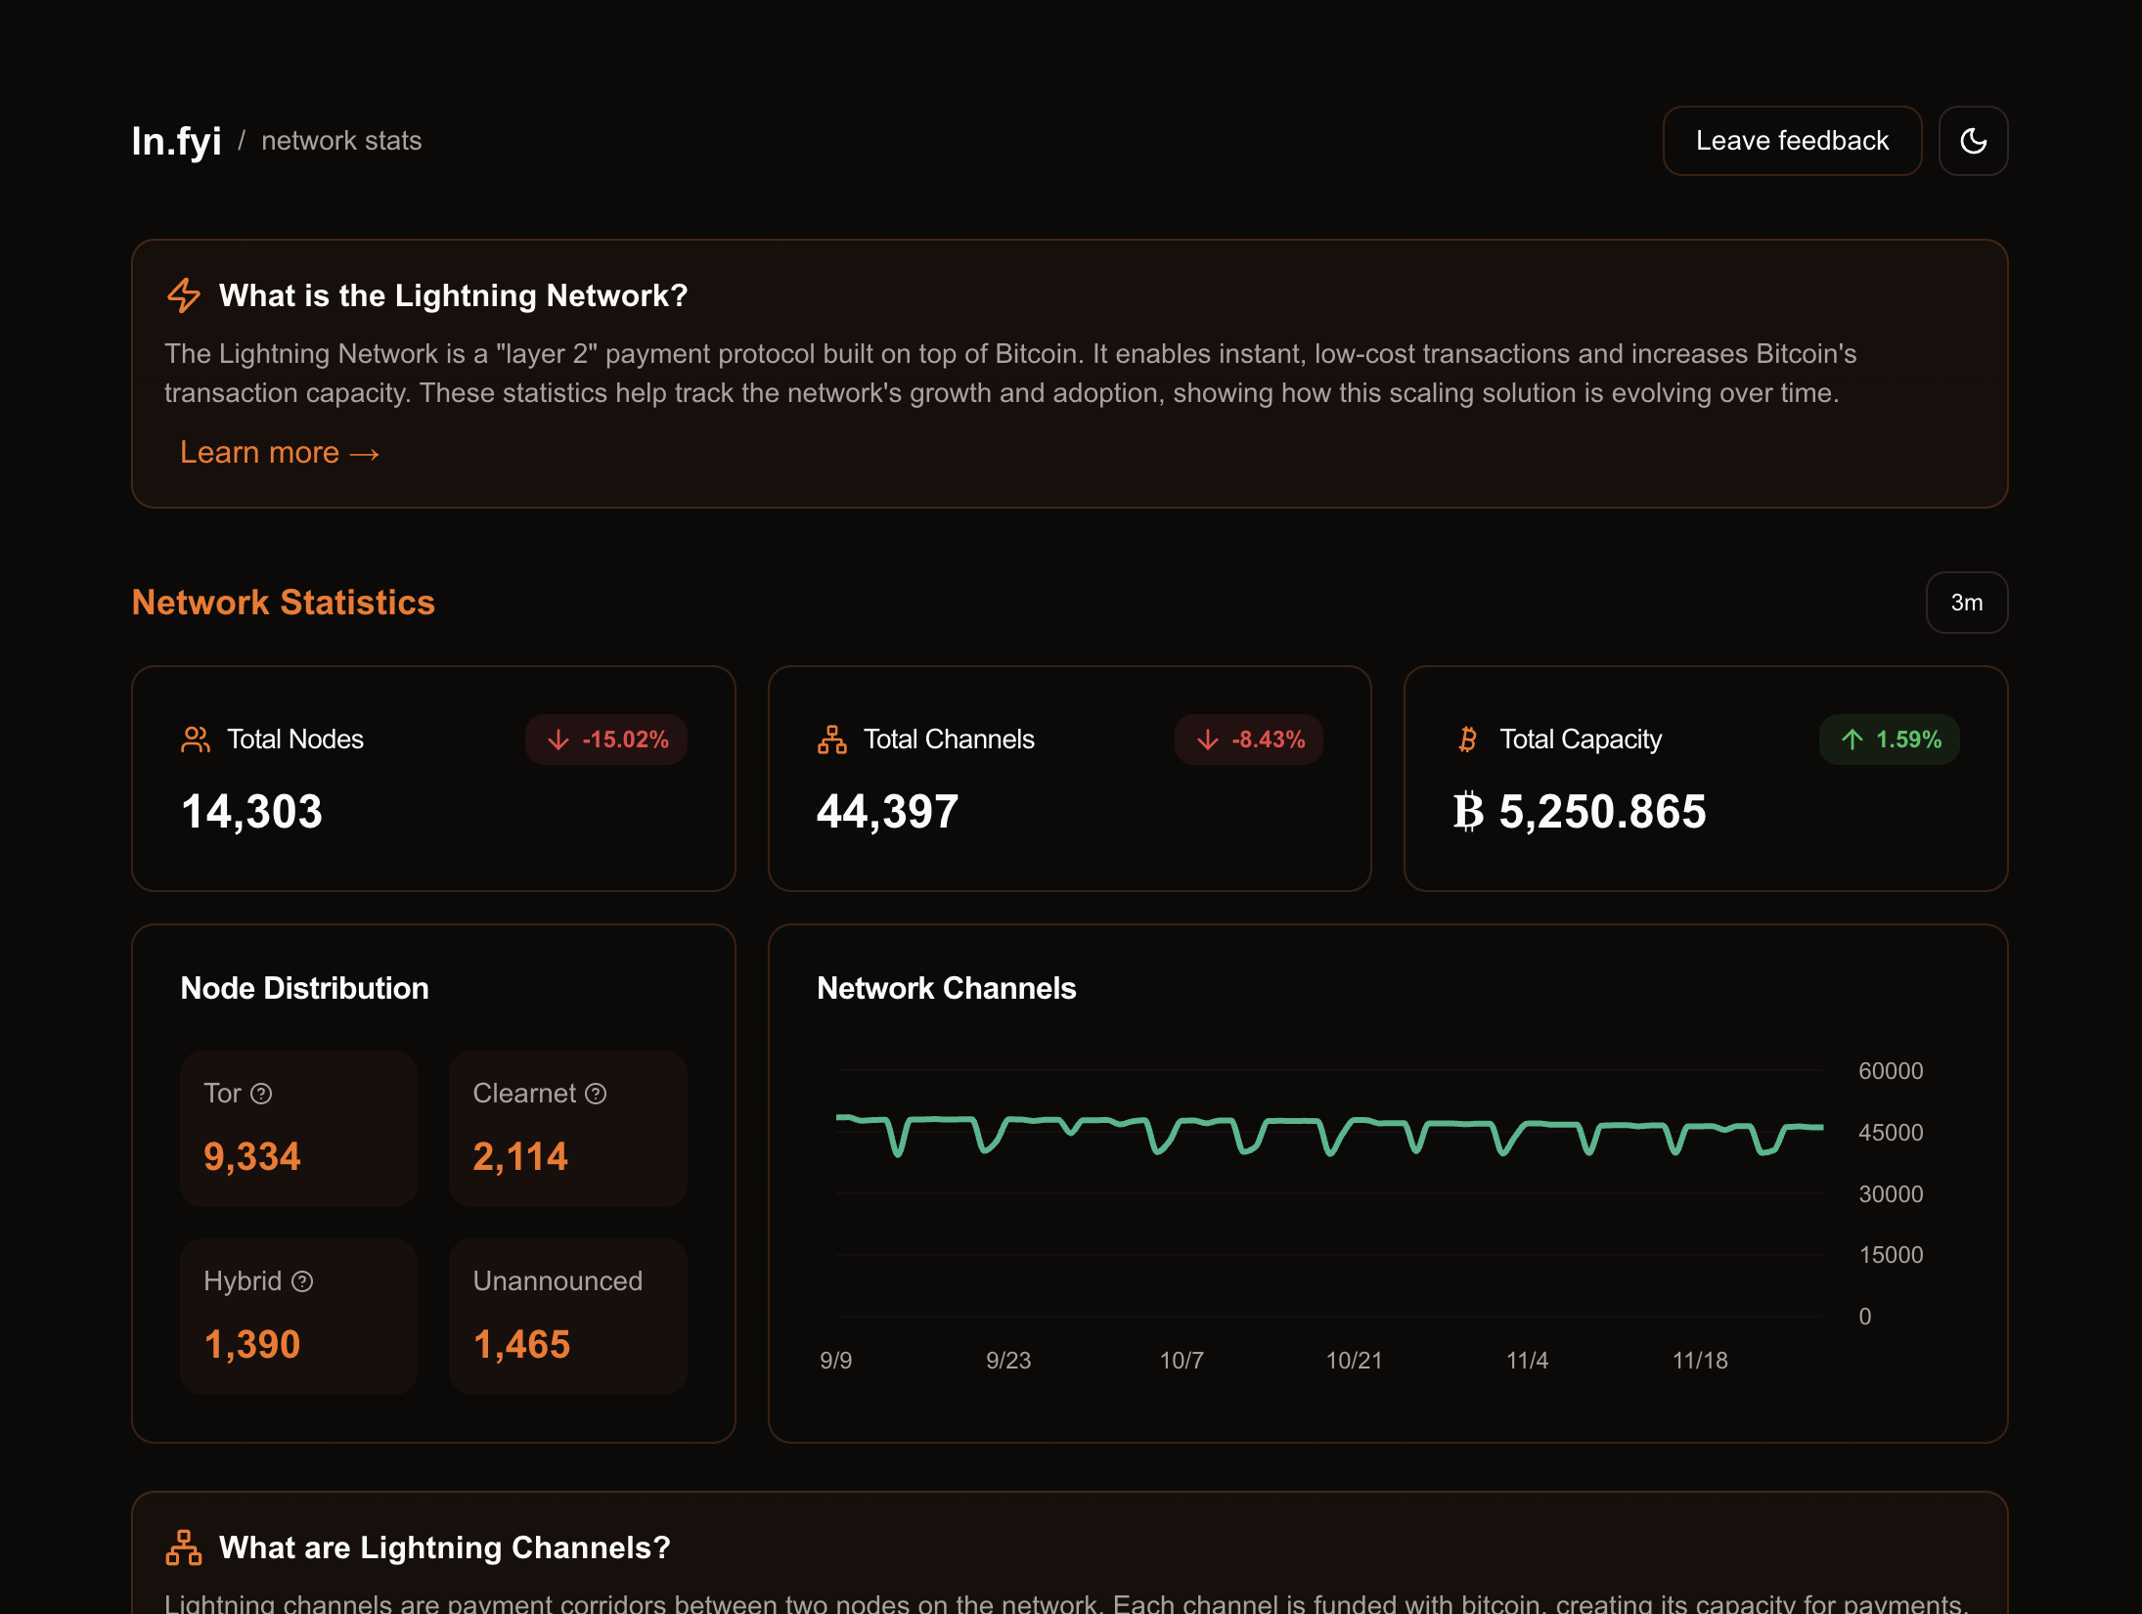Screen dimensions: 2142x1614
Task: Toggle dark mode with the moon icon
Action: pos(1973,141)
